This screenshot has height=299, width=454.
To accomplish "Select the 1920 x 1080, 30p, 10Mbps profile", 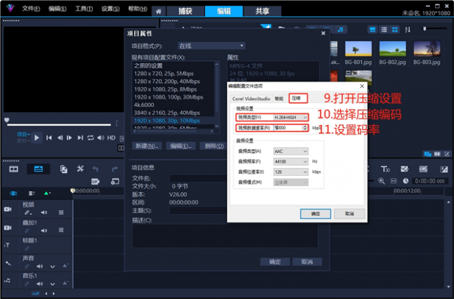I will coord(167,120).
